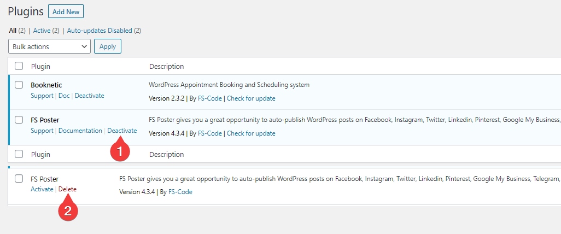Viewport: 561px width, 234px height.
Task: Select the All plugins filter
Action: pos(13,31)
